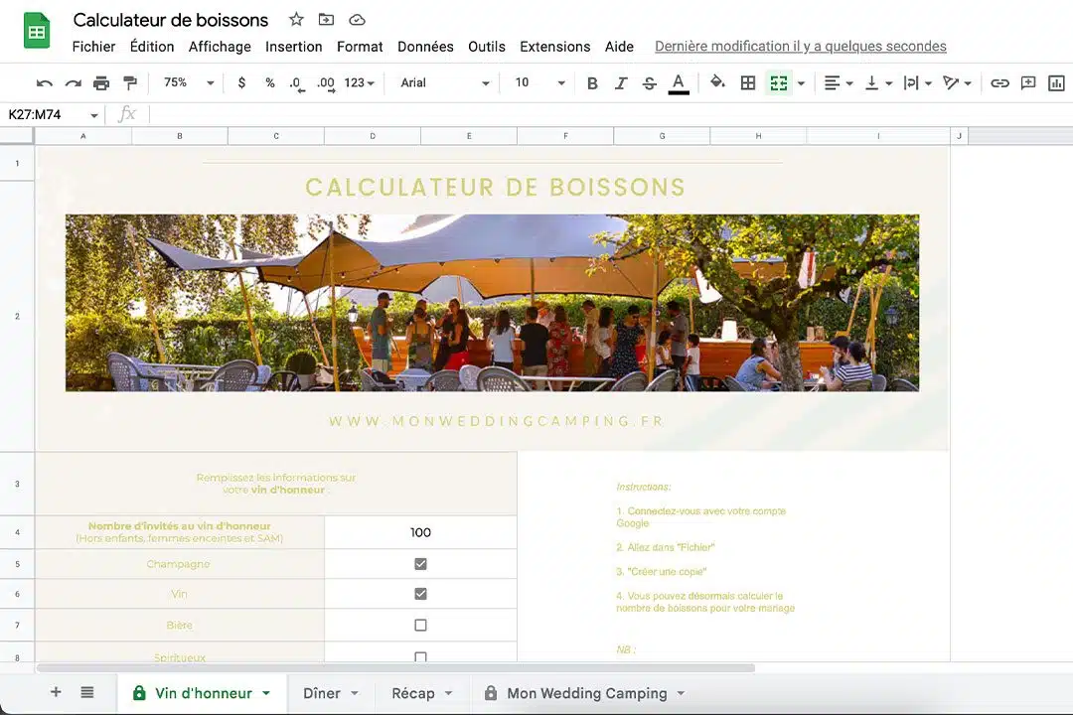The image size is (1073, 715).
Task: Open horizontal align dropdown
Action: coord(839,82)
